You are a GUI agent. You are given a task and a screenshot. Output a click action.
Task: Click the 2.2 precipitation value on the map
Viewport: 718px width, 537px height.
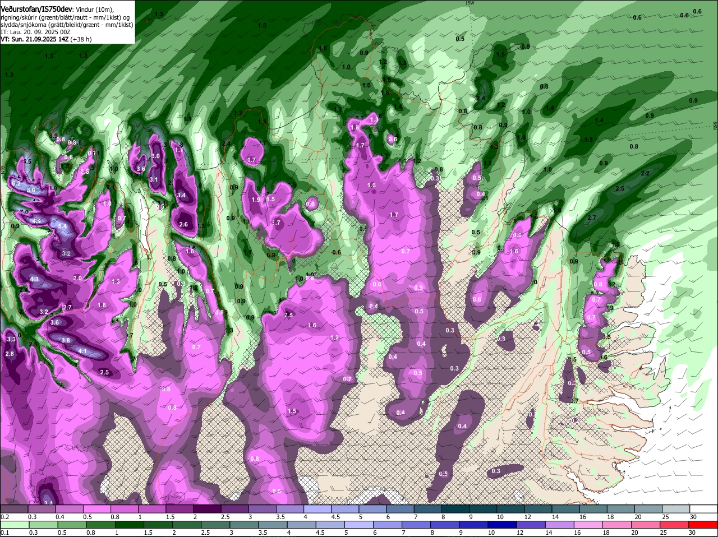click(645, 173)
